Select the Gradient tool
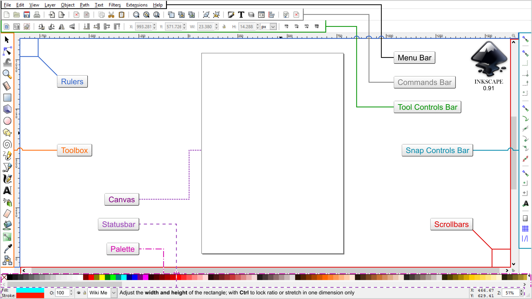 pos(7,237)
